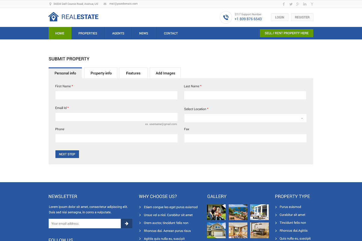362x241 pixels.
Task: Open the Twitter social icon
Action: point(291,4)
